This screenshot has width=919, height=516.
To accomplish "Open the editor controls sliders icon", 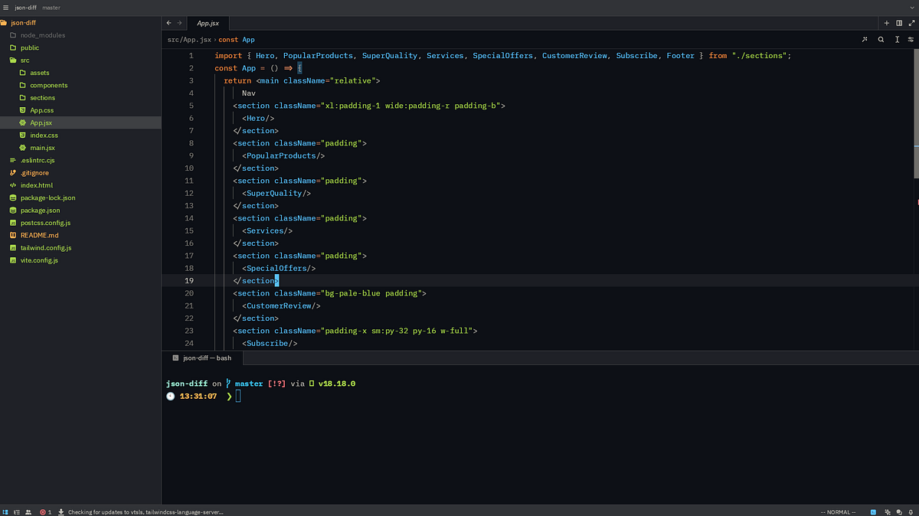I will click(x=911, y=39).
